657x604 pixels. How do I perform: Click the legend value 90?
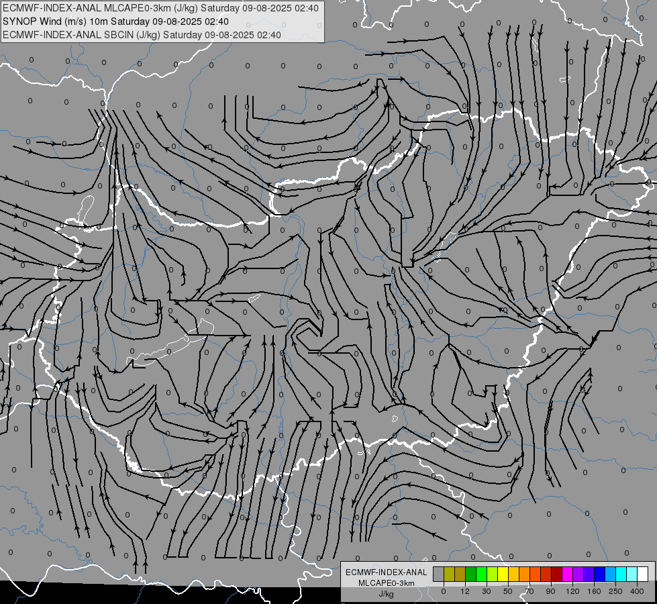pyautogui.click(x=550, y=591)
